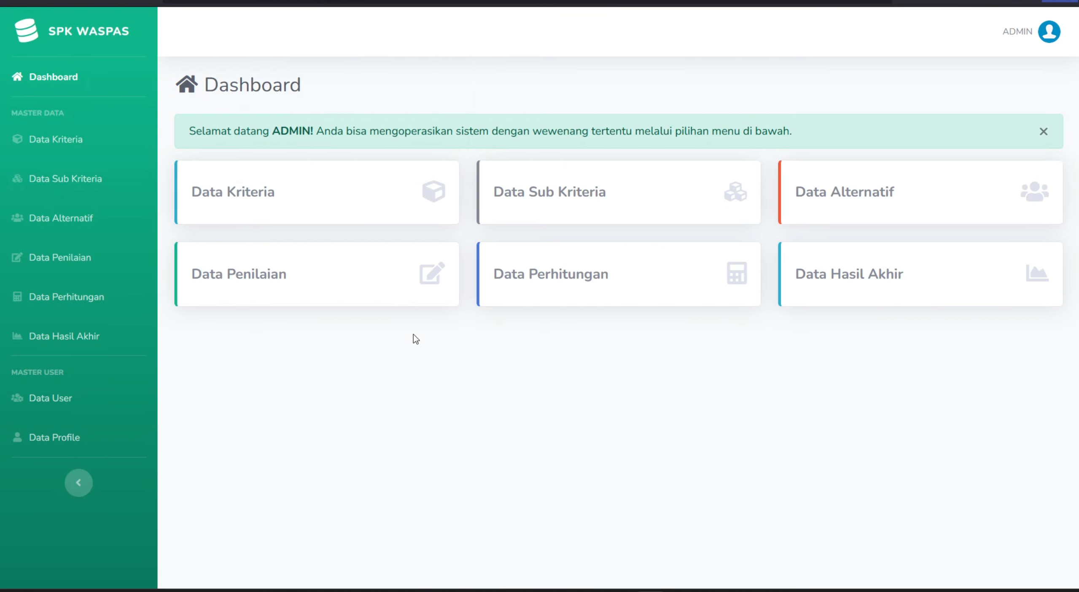
Task: Dismiss the Selamat datang welcome alert
Action: tap(1044, 131)
